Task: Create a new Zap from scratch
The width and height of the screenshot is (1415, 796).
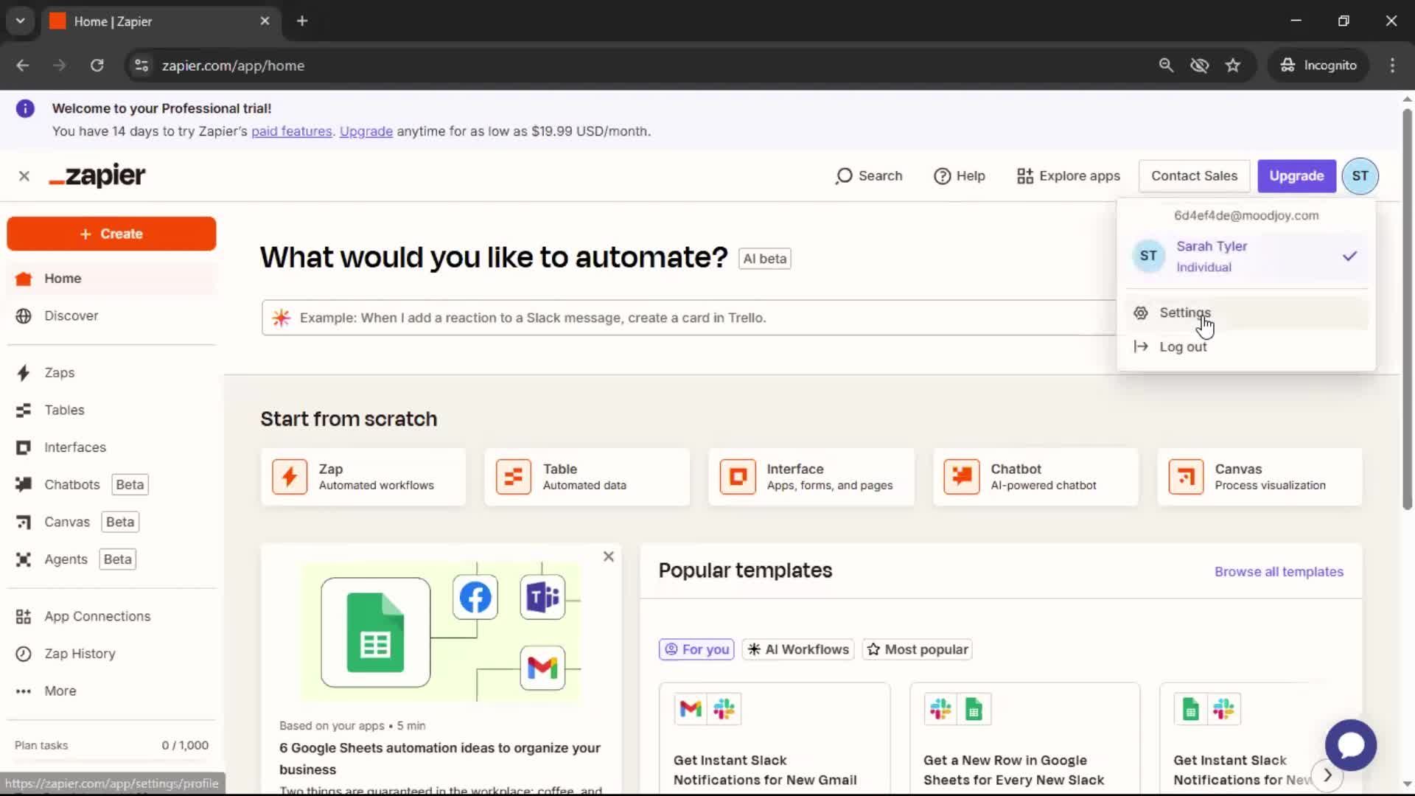Action: 363,477
